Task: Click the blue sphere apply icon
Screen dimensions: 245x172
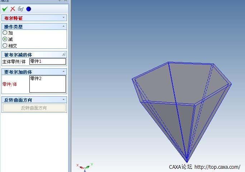Action: pyautogui.click(x=29, y=9)
